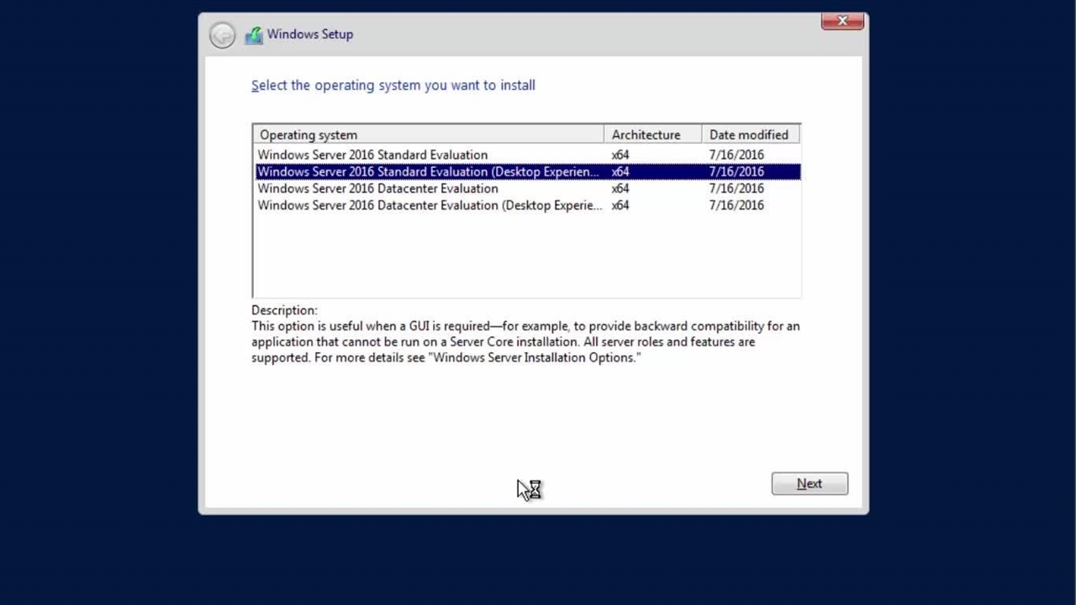
Task: Click x64 in Datacenter Evaluation (Desktop Experience) row
Action: click(x=620, y=205)
